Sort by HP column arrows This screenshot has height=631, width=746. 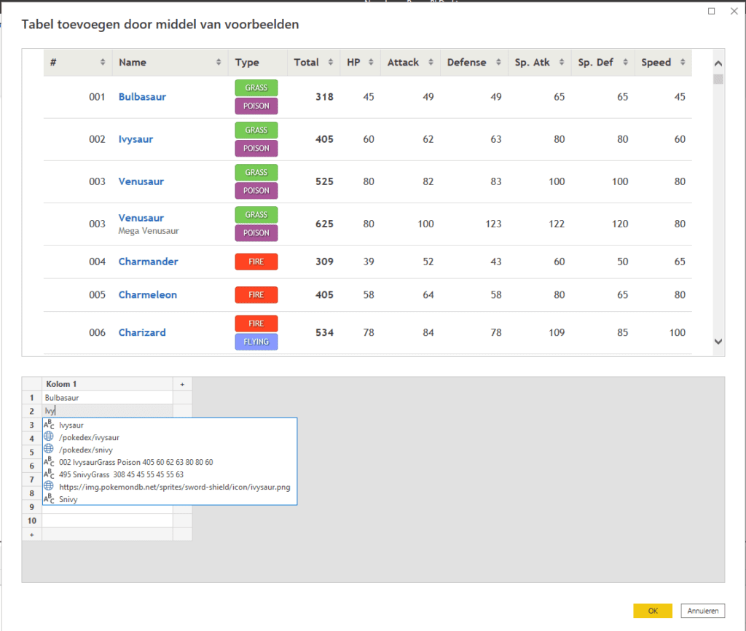pos(371,63)
